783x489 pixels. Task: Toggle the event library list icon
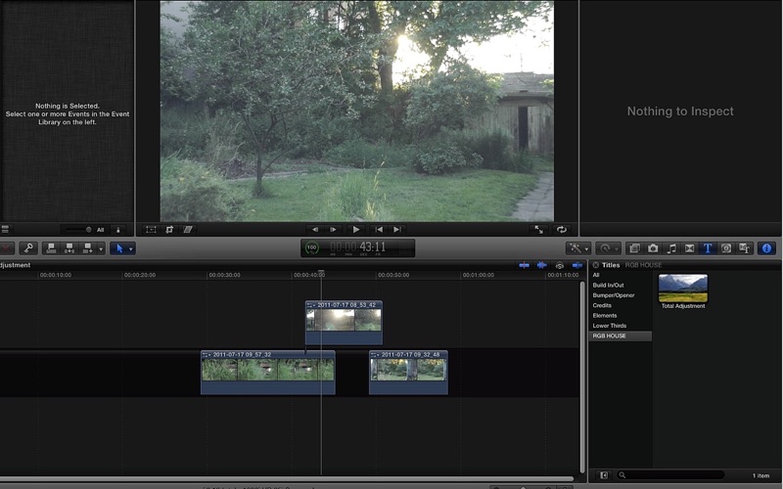point(5,230)
